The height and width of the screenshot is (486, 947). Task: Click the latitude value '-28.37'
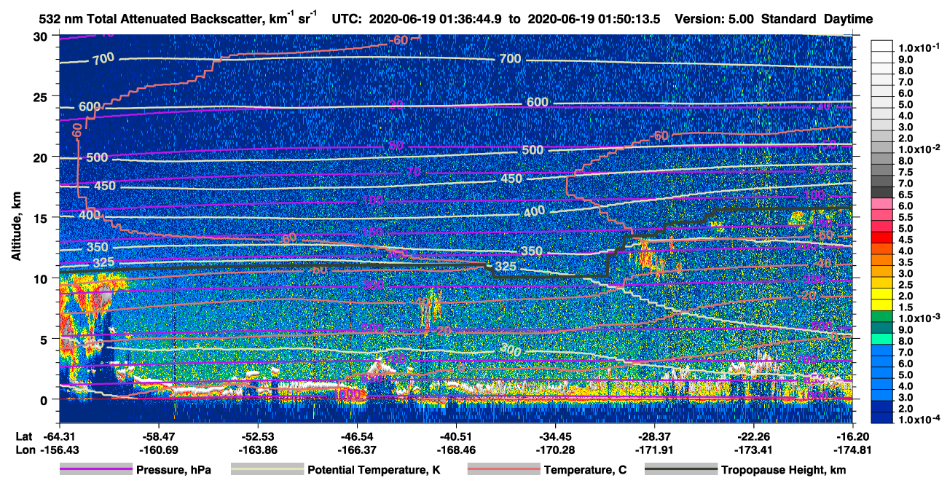pos(655,436)
